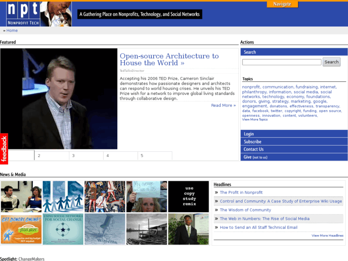Click View More Headlines link
This screenshot has height=261, width=348.
click(327, 236)
